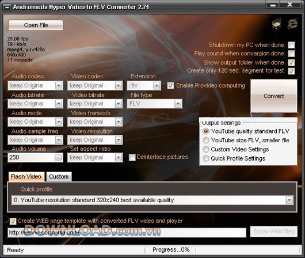
Task: Open the Audio bitrate dropdown
Action: (59, 104)
